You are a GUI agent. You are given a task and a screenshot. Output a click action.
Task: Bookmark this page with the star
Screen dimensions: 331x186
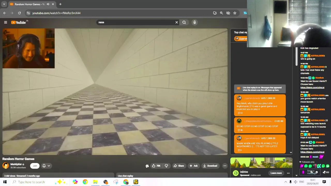pyautogui.click(x=235, y=13)
